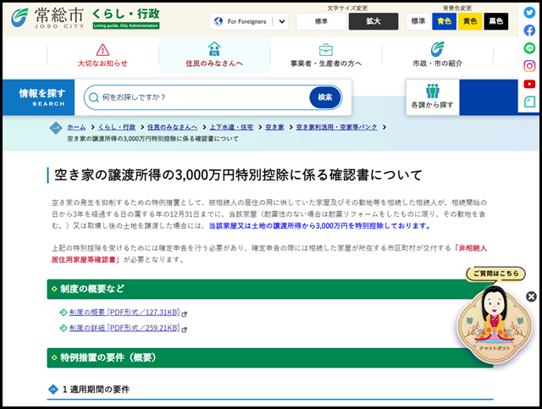Click the globe icon beside For Foreigners

[218, 21]
